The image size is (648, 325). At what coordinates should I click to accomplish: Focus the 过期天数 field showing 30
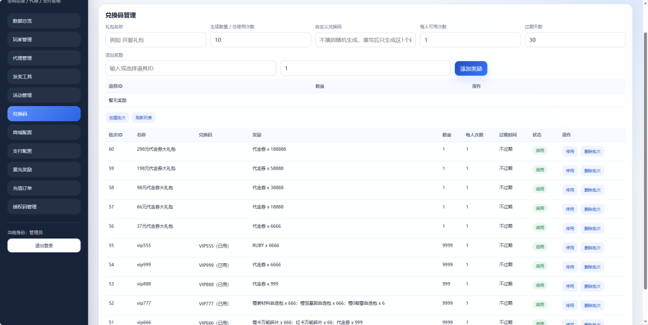(575, 40)
